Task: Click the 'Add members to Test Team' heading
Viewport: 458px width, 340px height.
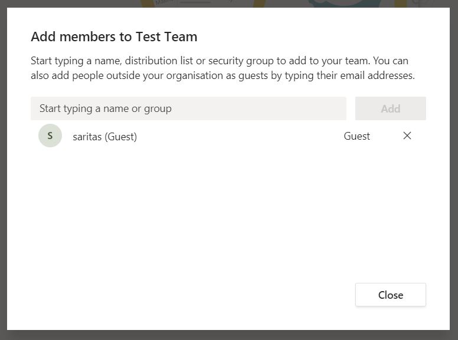Action: pyautogui.click(x=114, y=37)
